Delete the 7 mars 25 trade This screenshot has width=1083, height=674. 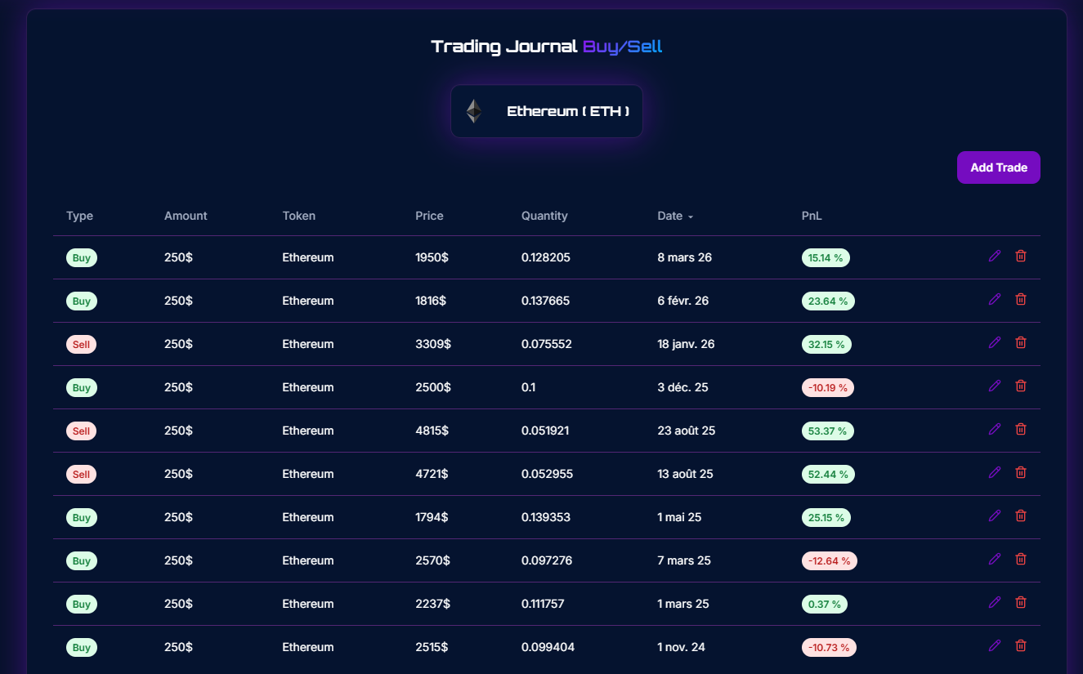point(1021,560)
